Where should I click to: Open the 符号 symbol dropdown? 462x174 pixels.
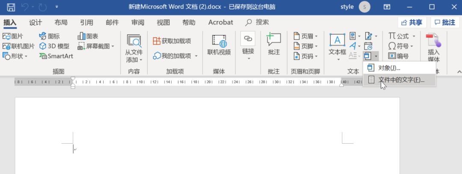[401, 46]
